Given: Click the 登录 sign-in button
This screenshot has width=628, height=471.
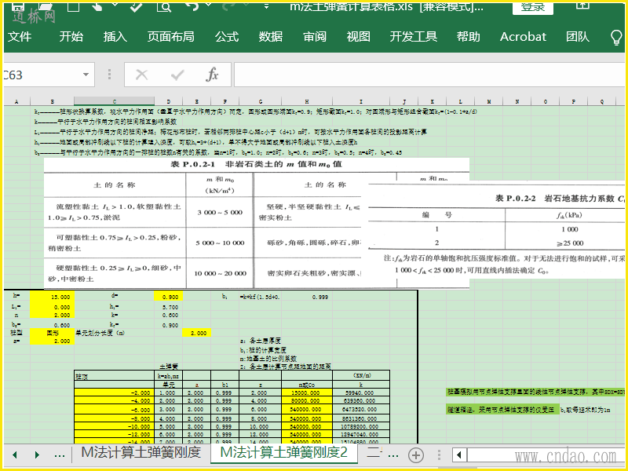Looking at the screenshot, I should (533, 8).
